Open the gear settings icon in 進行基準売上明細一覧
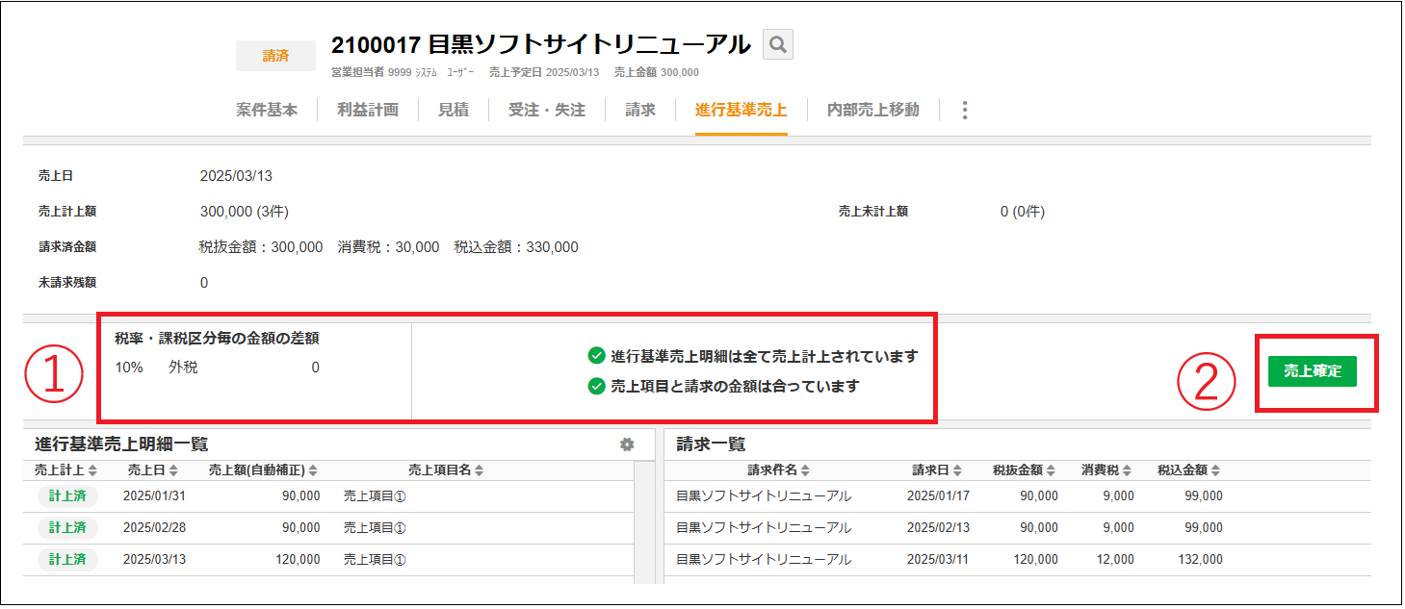Viewport: 1405px width, 609px height. coord(627,444)
